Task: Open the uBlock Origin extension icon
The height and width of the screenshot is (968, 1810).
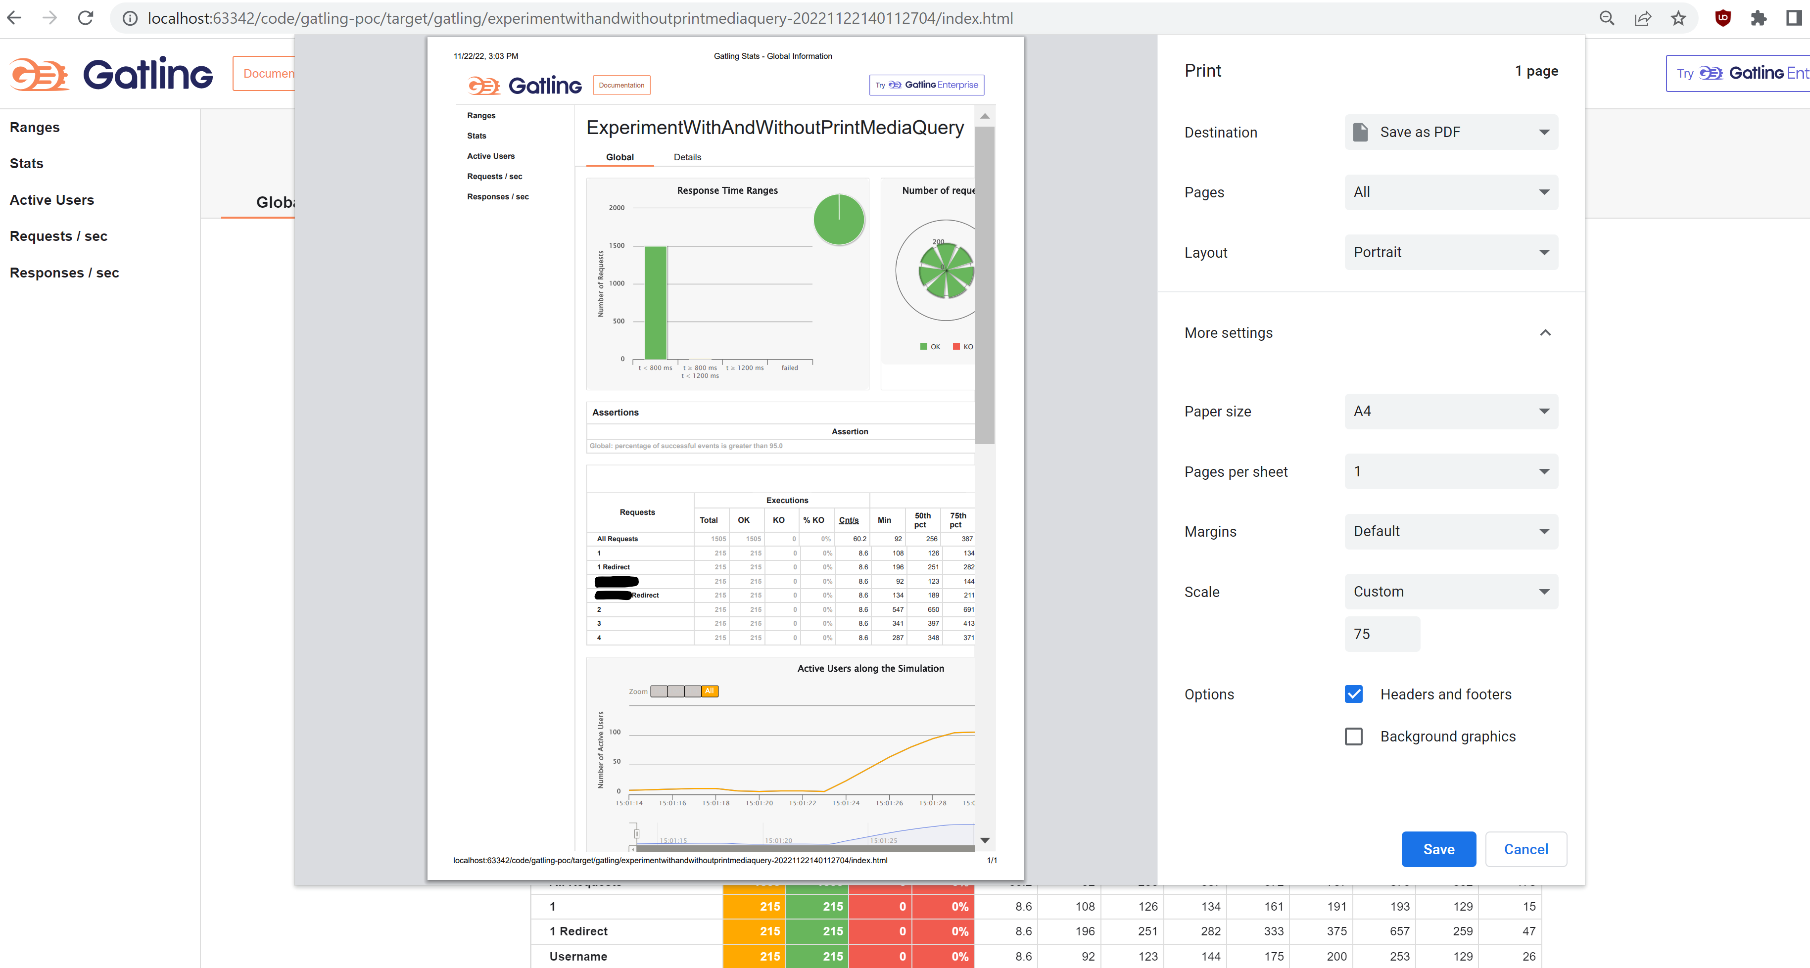Action: click(x=1722, y=18)
